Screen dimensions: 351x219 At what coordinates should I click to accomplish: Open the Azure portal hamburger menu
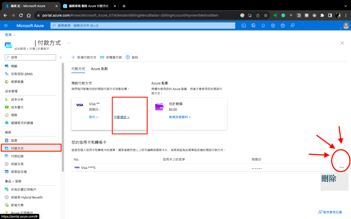click(x=6, y=26)
